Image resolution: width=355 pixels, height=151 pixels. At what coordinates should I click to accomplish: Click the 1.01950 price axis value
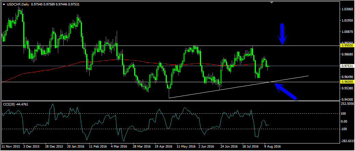pos(348,21)
